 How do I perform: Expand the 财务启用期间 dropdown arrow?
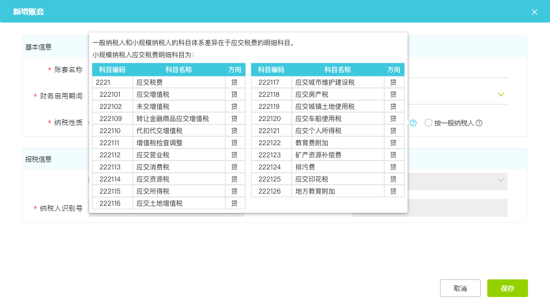501,95
